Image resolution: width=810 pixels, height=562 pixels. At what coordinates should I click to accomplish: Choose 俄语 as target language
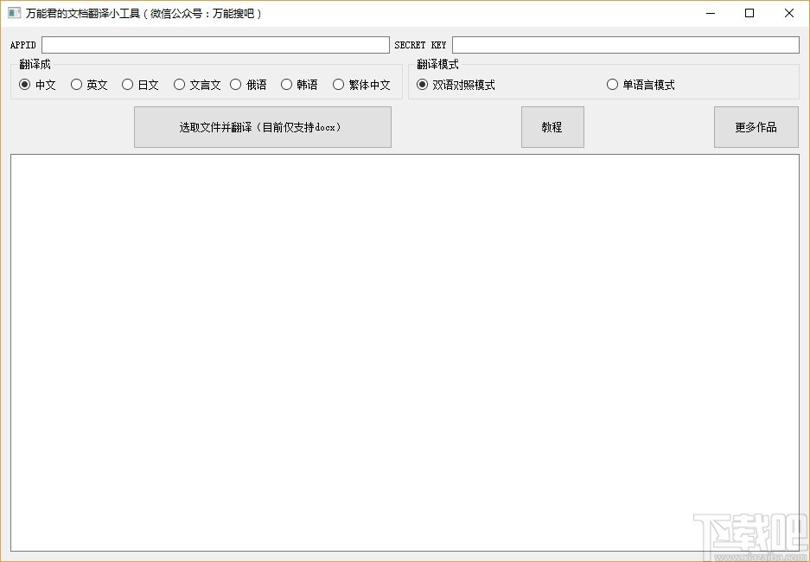[x=236, y=84]
